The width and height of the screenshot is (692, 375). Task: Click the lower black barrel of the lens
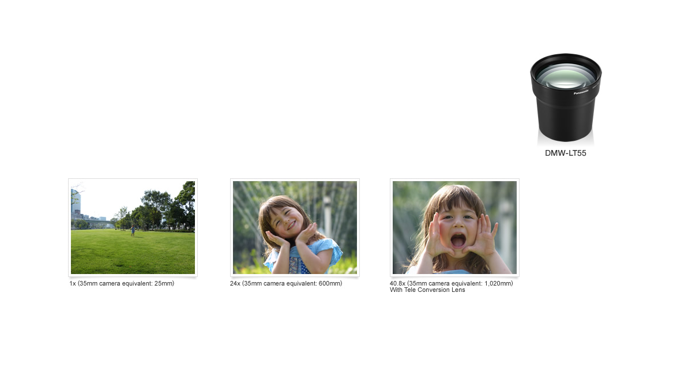click(566, 118)
